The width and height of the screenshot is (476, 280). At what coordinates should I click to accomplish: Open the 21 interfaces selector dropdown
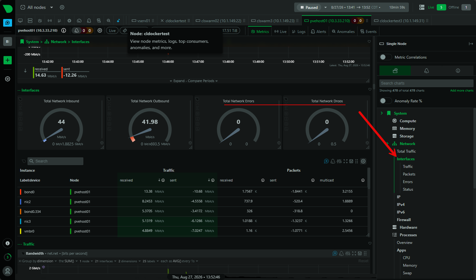tap(105, 261)
